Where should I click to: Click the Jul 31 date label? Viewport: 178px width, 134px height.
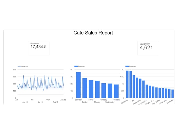pos(48,100)
